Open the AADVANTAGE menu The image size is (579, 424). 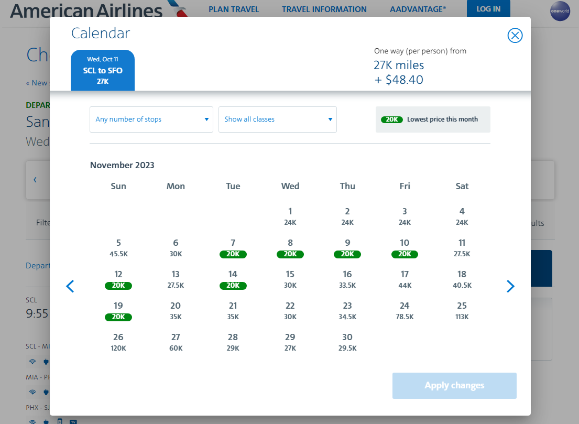[418, 9]
